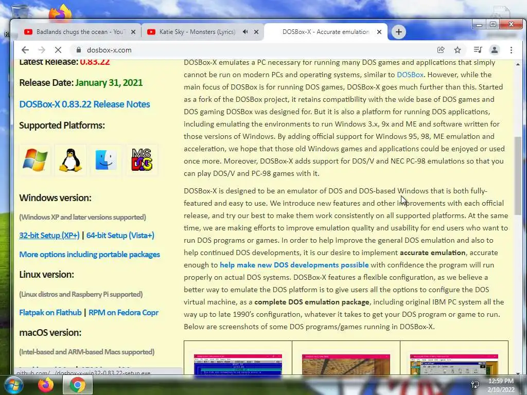This screenshot has width=527, height=395.
Task: Go back using the browser back arrow
Action: [x=25, y=50]
